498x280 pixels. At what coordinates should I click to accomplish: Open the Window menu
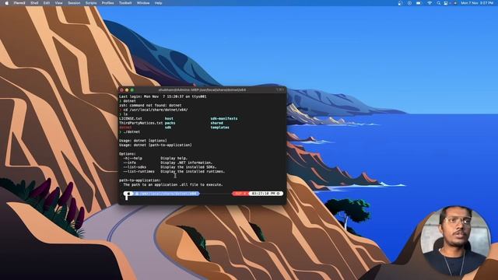point(143,3)
